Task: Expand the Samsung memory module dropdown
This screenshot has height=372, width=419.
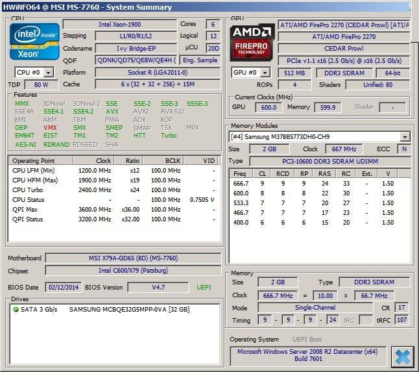Action: (x=405, y=137)
